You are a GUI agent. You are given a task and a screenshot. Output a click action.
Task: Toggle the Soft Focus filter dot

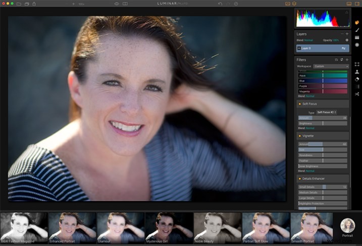click(300, 104)
